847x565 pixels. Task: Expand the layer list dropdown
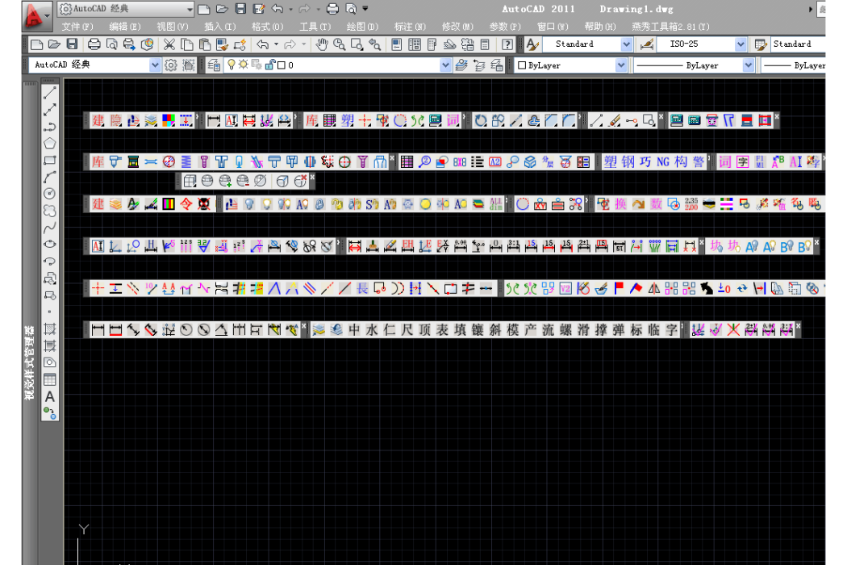(x=445, y=65)
